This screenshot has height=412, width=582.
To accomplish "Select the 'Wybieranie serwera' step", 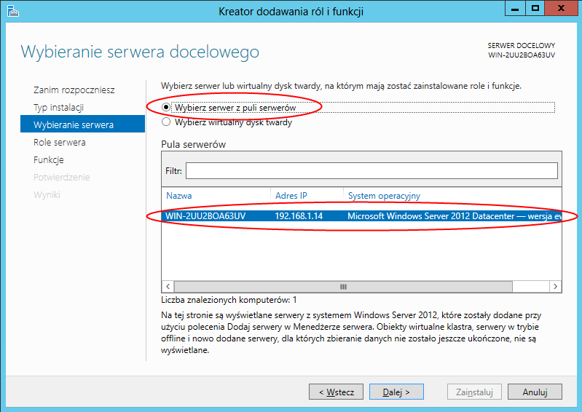I will tap(82, 124).
